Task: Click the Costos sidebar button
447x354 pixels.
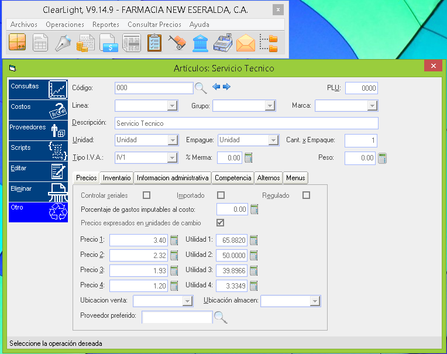Action: coord(38,110)
